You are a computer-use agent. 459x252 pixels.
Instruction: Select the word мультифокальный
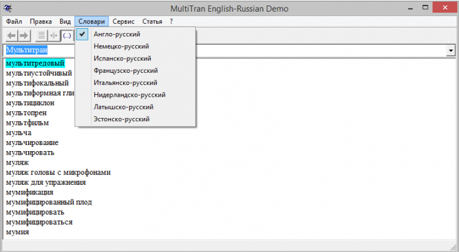(37, 83)
